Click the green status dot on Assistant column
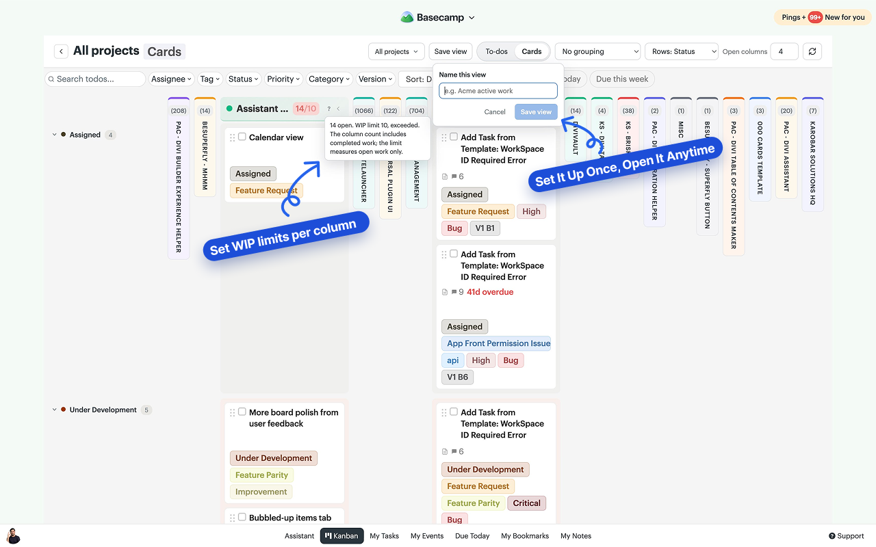Image resolution: width=876 pixels, height=547 pixels. pos(230,109)
